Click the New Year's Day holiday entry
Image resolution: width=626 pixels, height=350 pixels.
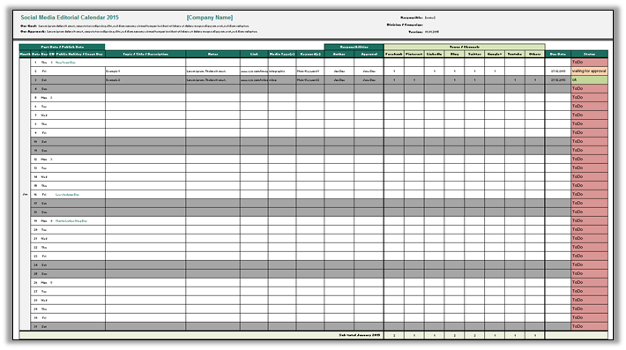[65, 63]
